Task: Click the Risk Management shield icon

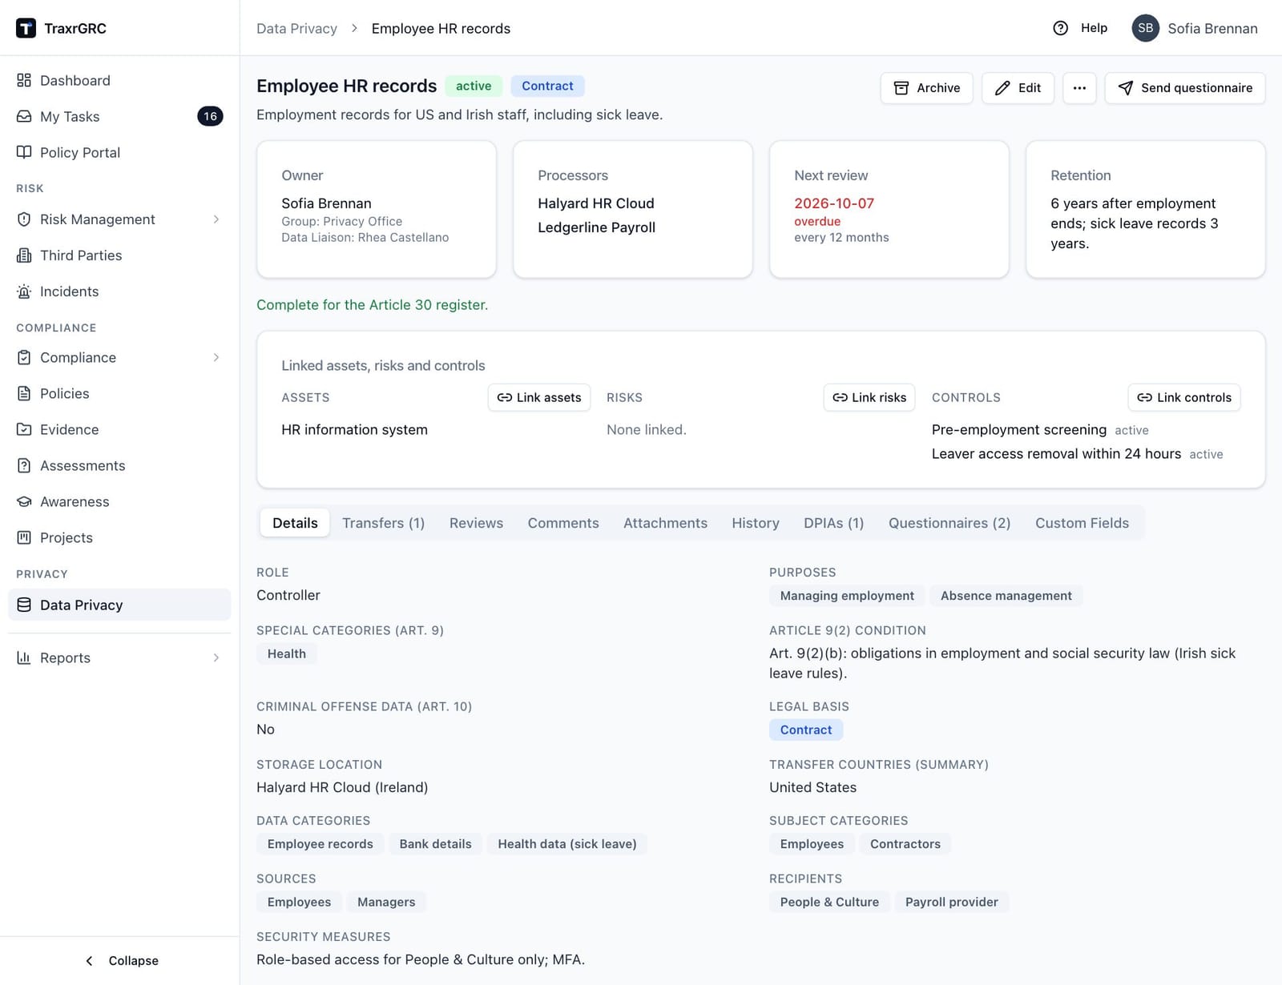Action: (24, 219)
